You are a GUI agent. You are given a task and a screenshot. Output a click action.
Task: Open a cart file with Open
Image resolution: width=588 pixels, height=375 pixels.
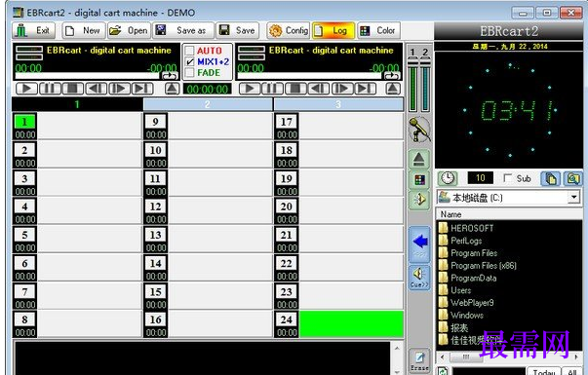(x=129, y=30)
